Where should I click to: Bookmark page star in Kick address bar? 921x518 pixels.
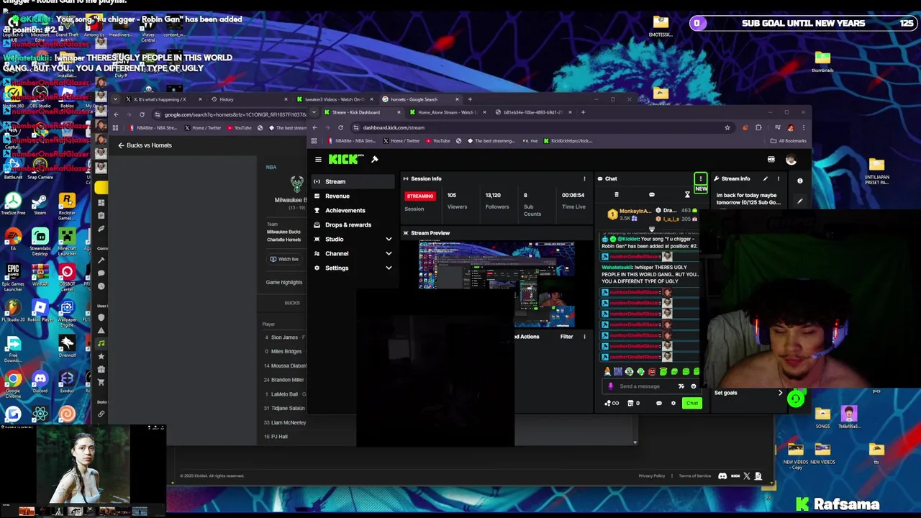727,127
